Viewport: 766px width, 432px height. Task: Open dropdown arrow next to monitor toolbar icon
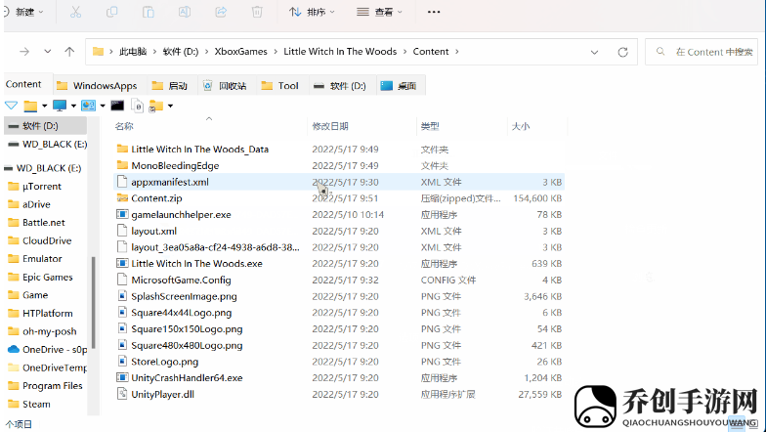tap(73, 106)
